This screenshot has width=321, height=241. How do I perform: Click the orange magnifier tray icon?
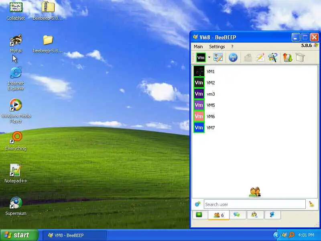(x=292, y=235)
